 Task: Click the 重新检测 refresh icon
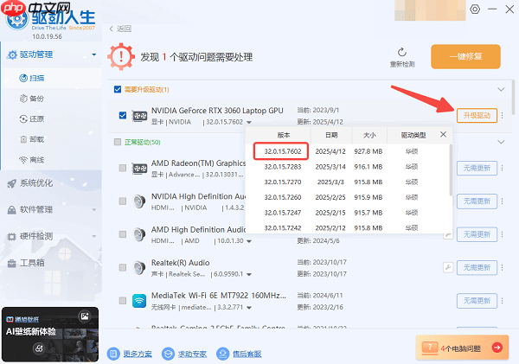tap(402, 52)
